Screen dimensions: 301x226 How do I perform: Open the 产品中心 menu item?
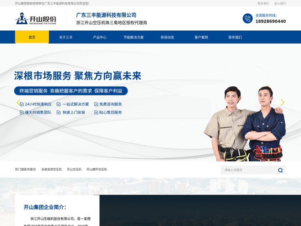tap(99, 37)
